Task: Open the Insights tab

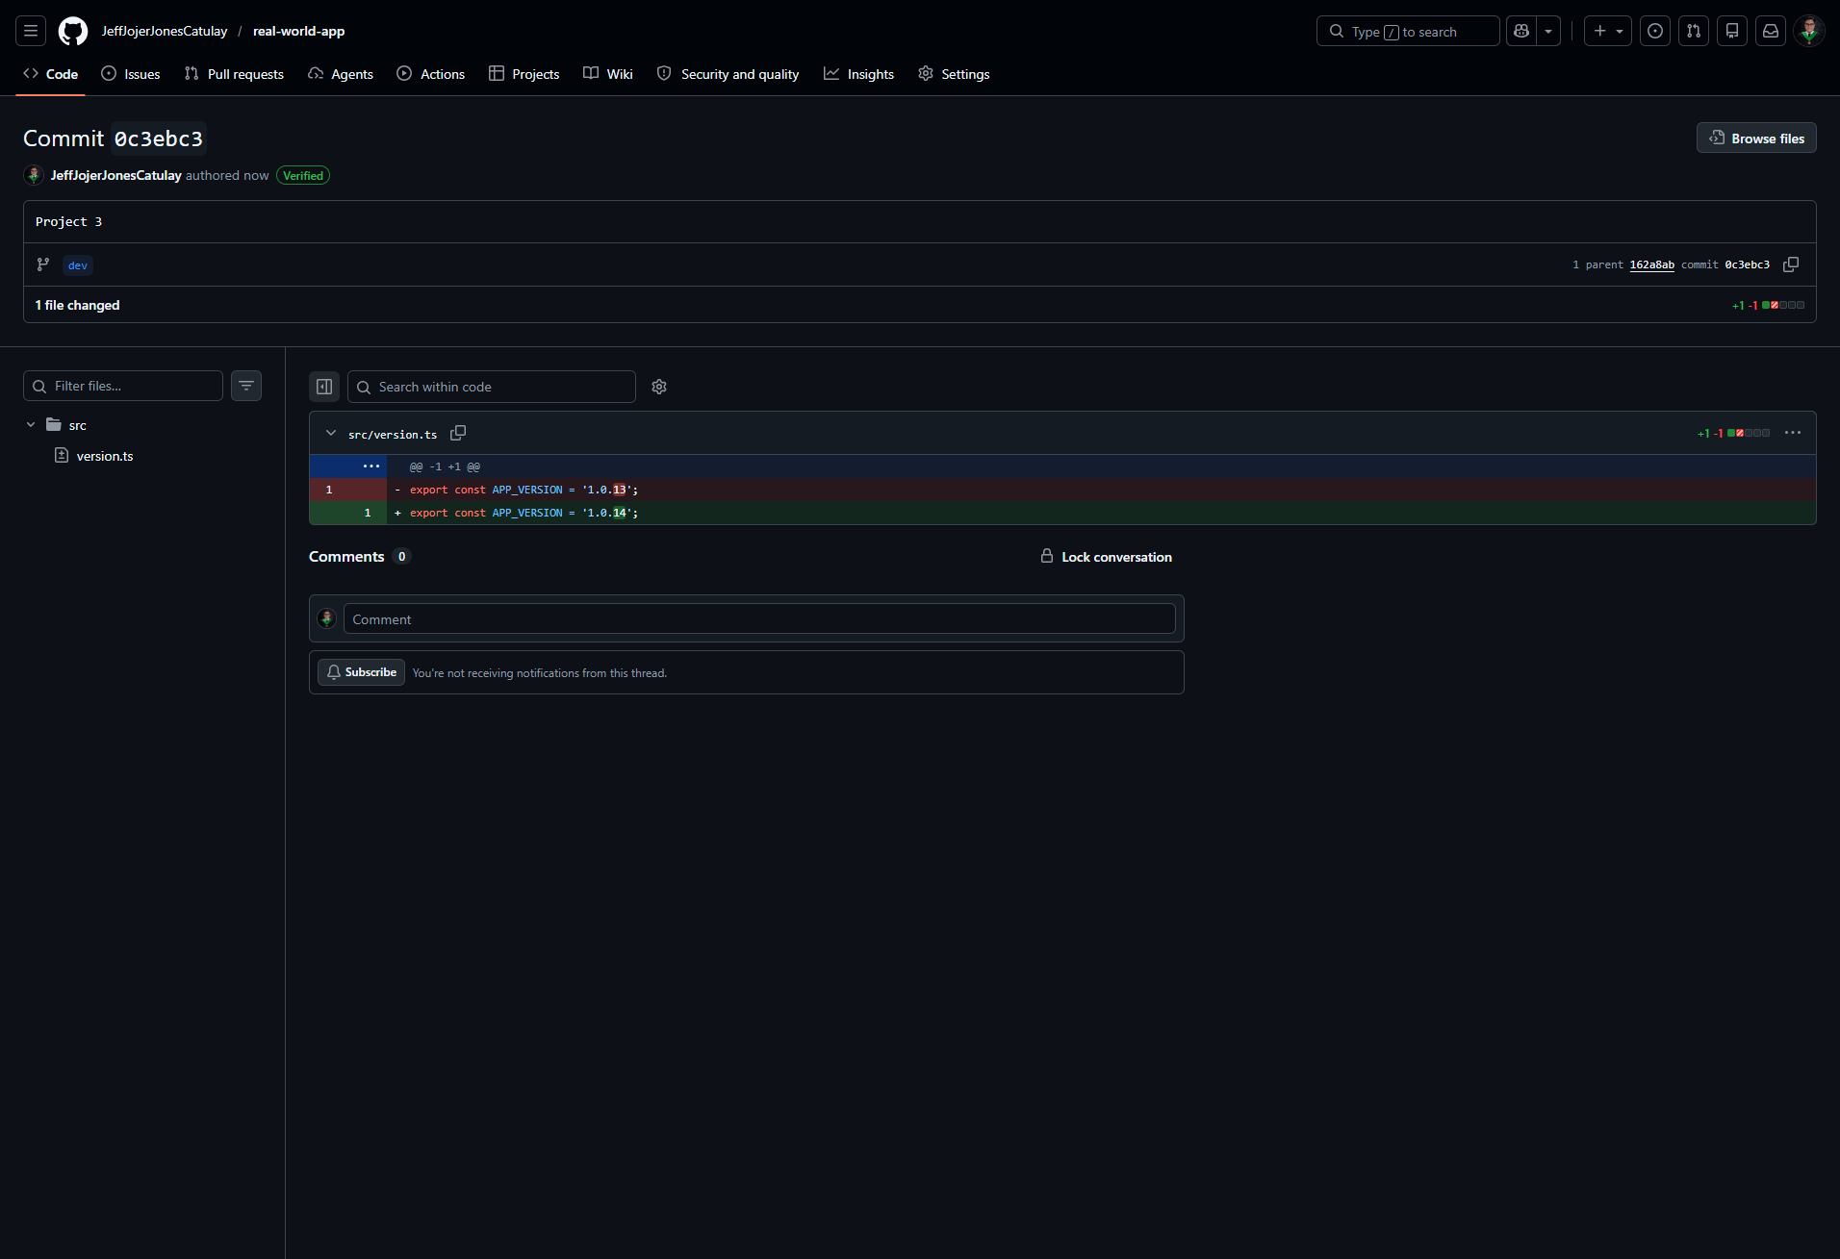Action: (859, 74)
